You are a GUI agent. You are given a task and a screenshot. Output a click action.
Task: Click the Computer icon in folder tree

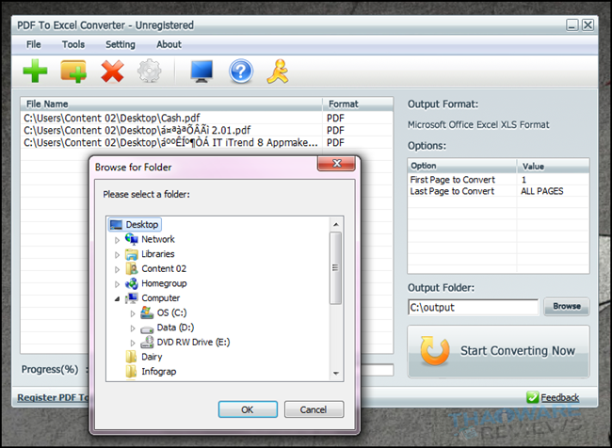point(132,298)
